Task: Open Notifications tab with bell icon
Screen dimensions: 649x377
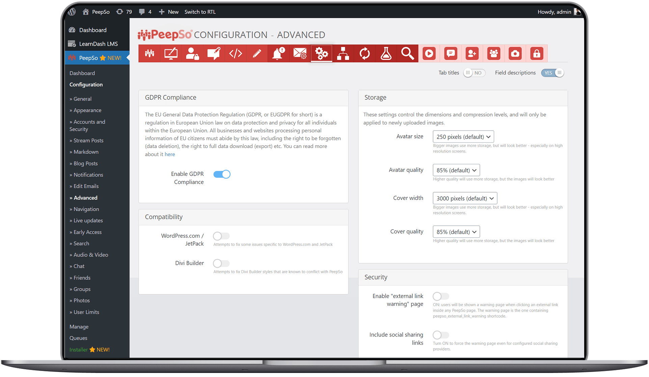Action: tap(278, 54)
